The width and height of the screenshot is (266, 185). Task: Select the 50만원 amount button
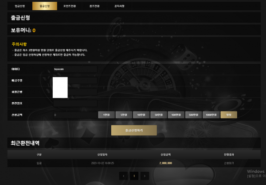[159, 115]
